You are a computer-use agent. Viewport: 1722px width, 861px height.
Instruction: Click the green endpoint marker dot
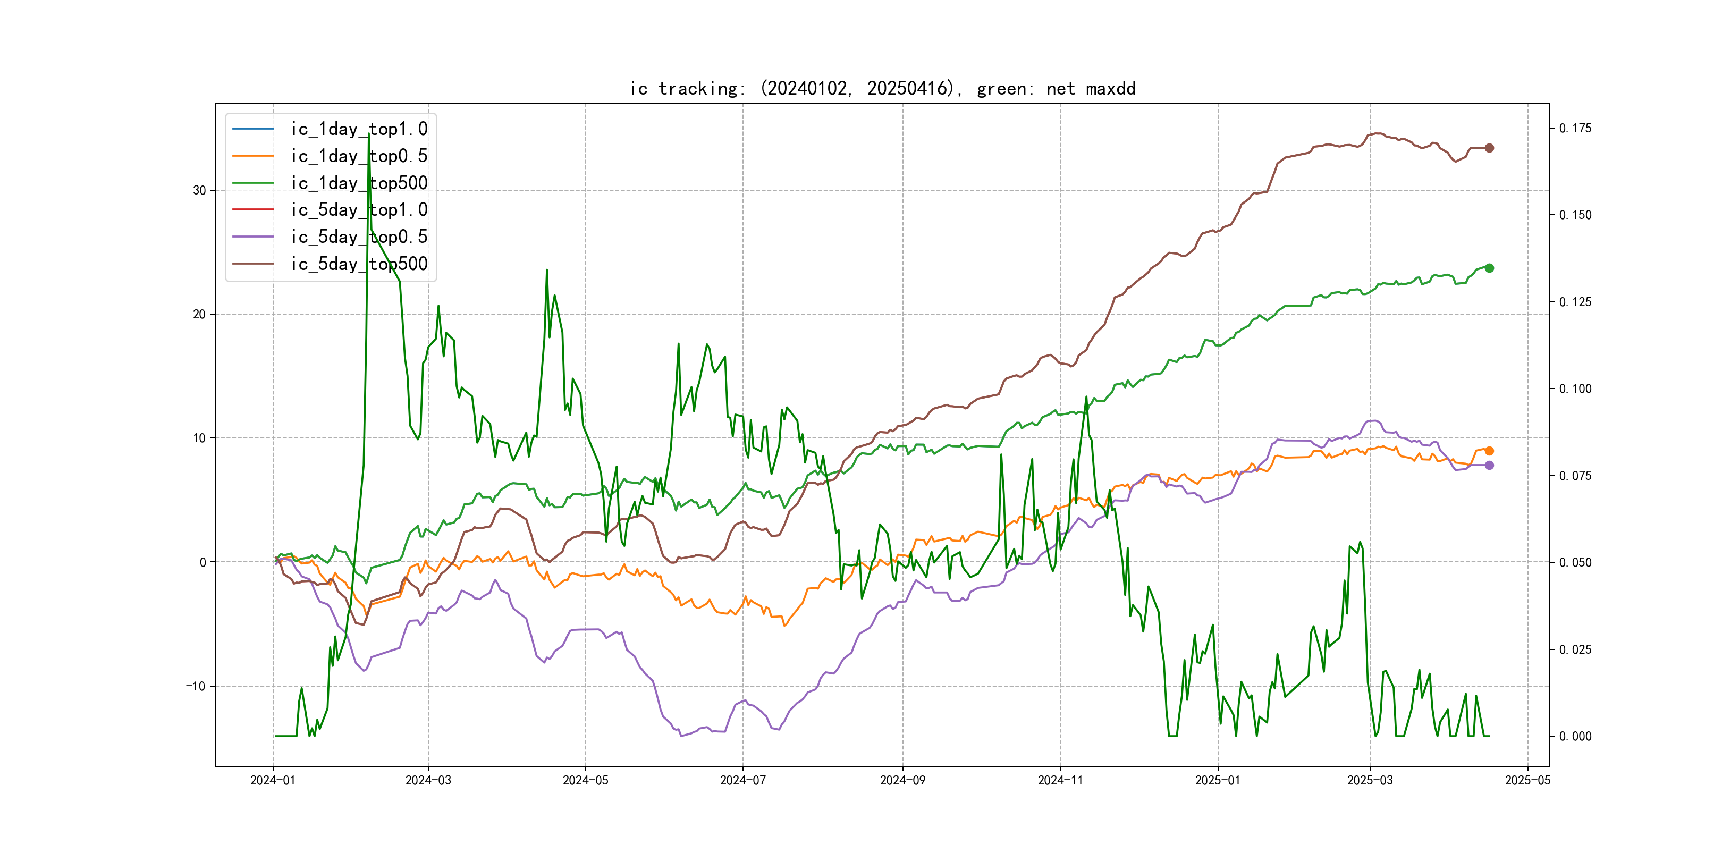1489,268
